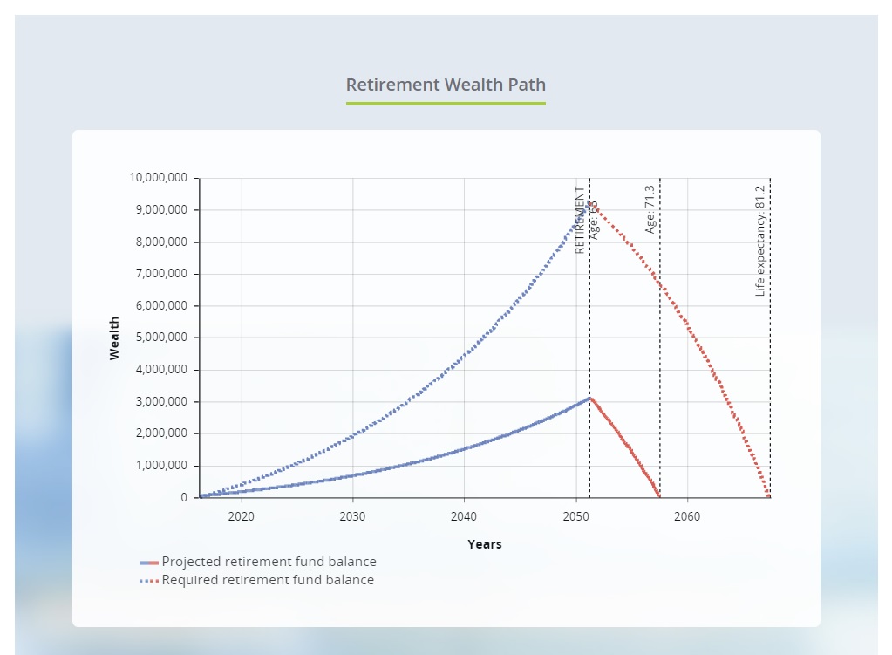892x655 pixels.
Task: Click the Years axis title
Action: pyautogui.click(x=485, y=544)
